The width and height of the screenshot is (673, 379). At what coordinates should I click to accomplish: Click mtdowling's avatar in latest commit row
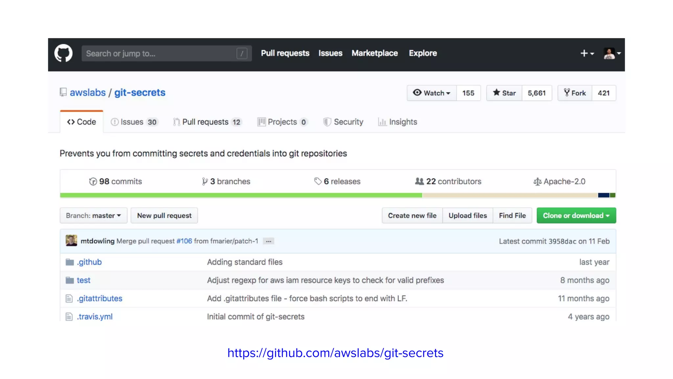(71, 240)
